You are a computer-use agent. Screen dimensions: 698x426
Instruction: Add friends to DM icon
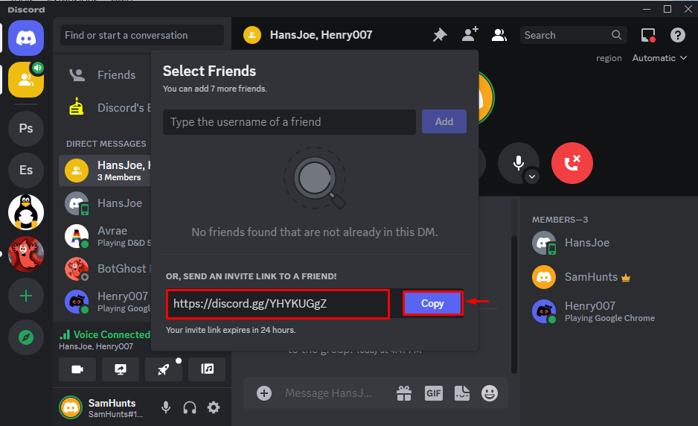point(470,35)
